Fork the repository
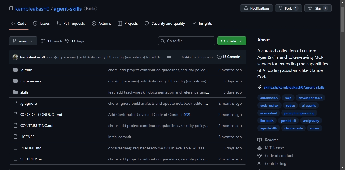The height and width of the screenshot is (170, 345). click(289, 8)
